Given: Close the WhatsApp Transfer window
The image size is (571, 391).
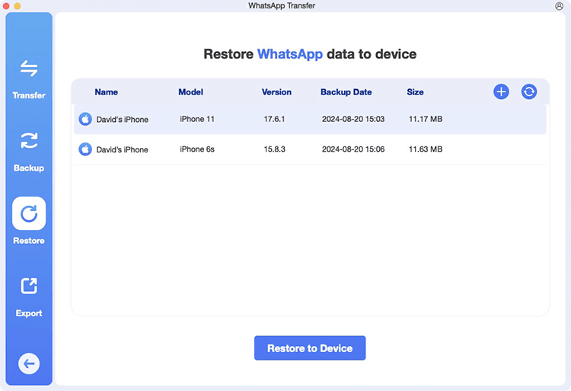Looking at the screenshot, I should coord(6,6).
